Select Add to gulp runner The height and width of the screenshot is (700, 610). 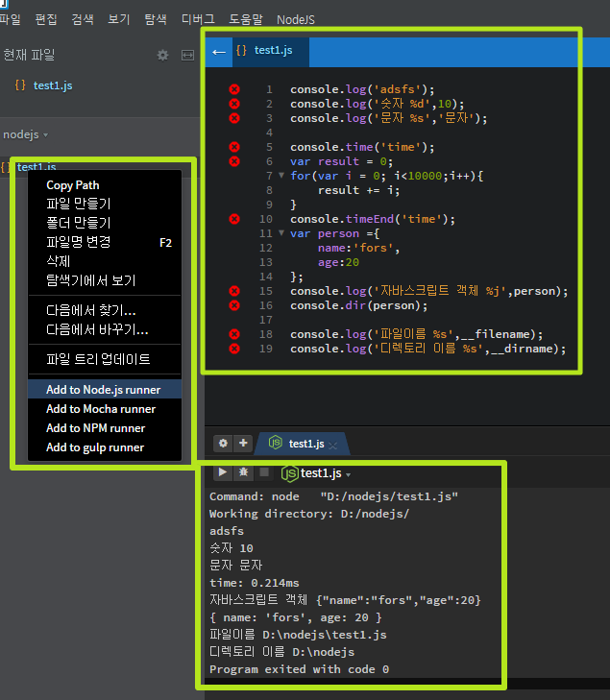click(x=105, y=447)
